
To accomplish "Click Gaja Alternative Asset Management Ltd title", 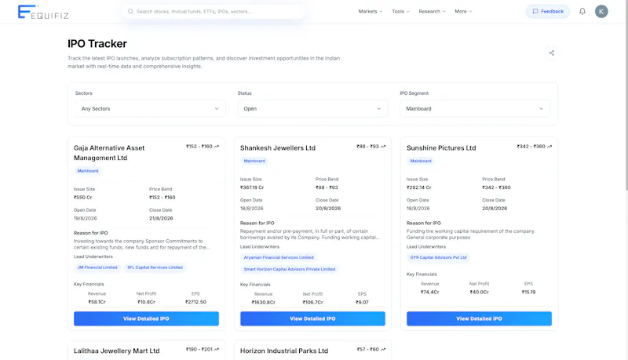I will coord(109,153).
